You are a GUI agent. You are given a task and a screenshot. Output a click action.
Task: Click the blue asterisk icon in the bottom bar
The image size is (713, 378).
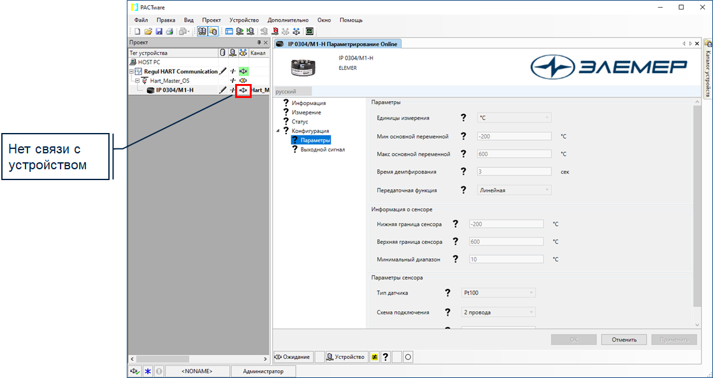pos(147,371)
